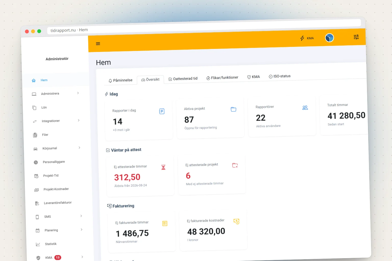Open Lön in the sidebar
The height and width of the screenshot is (261, 392).
tap(56, 107)
